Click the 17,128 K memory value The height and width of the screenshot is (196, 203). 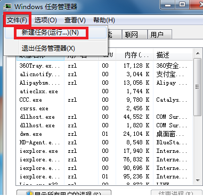coord(136,66)
